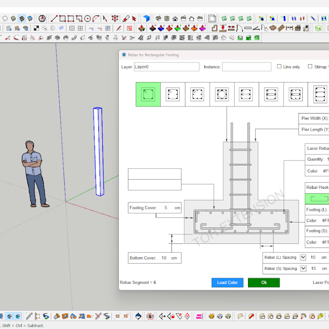Screen dimensions: 329x329
Task: Open the Rebar (S) Spacing dropdown
Action: point(303,269)
